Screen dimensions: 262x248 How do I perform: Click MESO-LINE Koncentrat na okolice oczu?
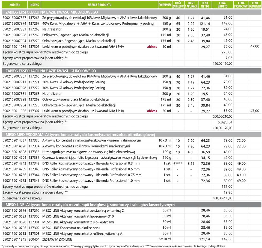(x=71, y=228)
